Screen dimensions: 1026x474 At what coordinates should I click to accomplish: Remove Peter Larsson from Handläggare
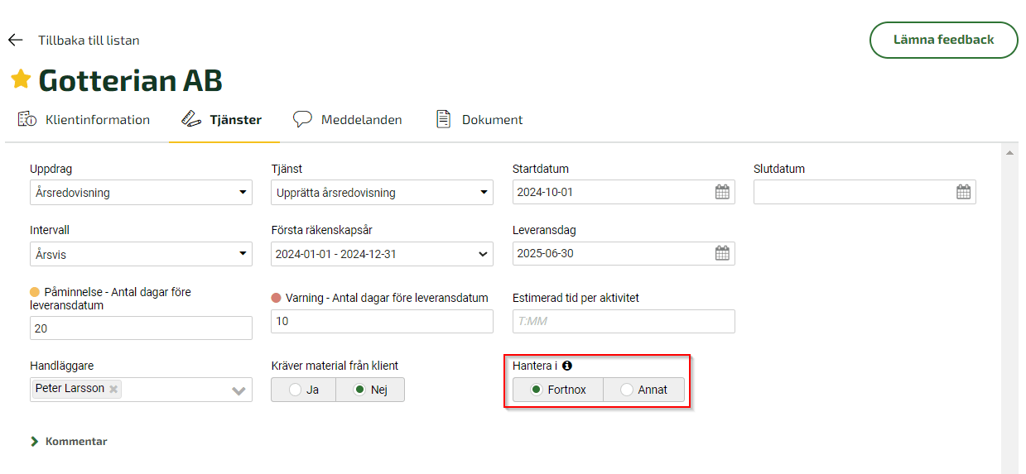pyautogui.click(x=113, y=389)
